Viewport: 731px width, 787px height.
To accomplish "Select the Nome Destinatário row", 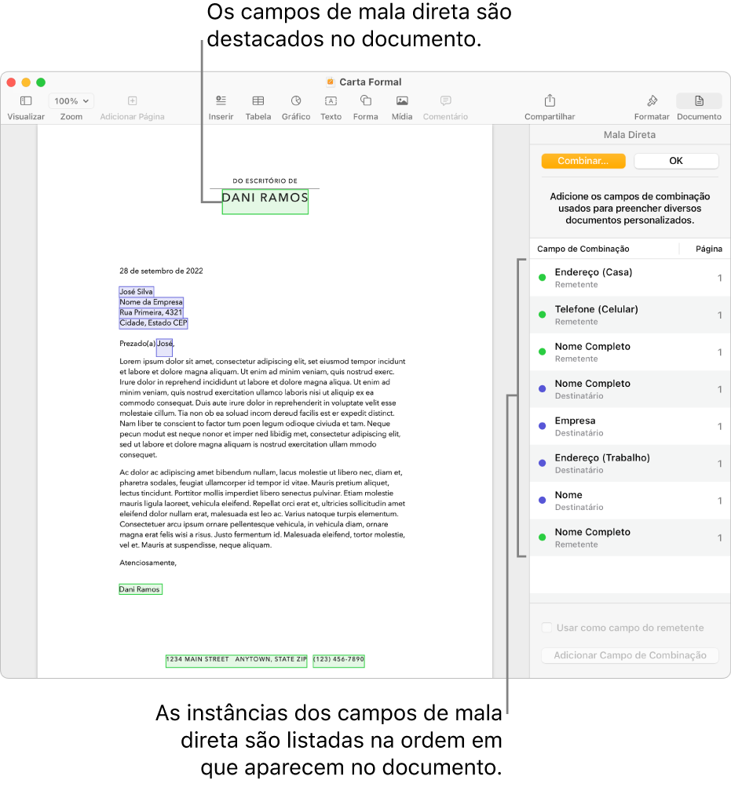I will 630,501.
